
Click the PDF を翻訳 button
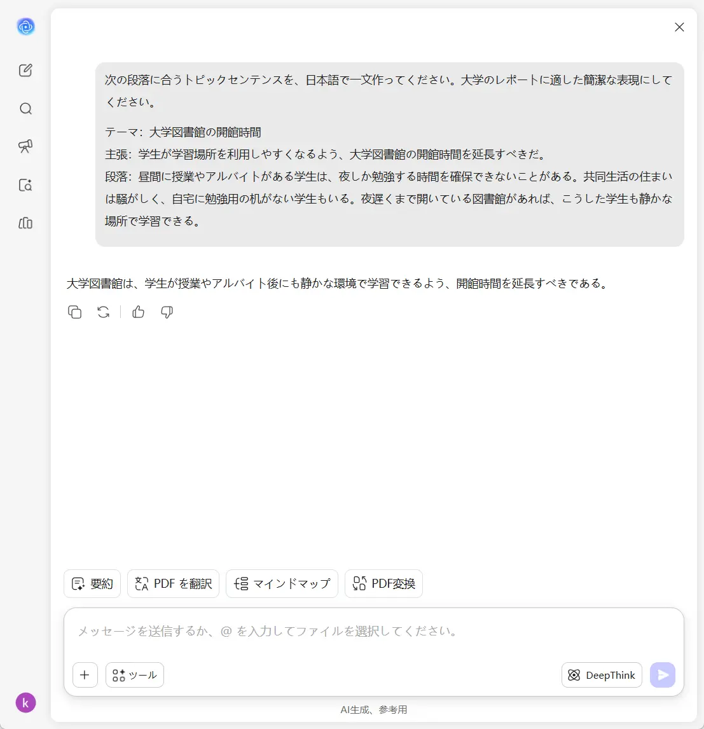174,583
